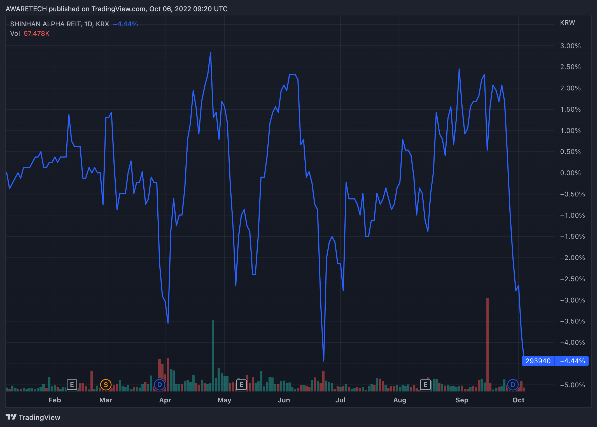Click the 0.00% axis label

point(570,173)
